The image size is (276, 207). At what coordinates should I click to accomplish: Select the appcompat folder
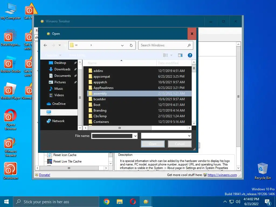coord(102,77)
